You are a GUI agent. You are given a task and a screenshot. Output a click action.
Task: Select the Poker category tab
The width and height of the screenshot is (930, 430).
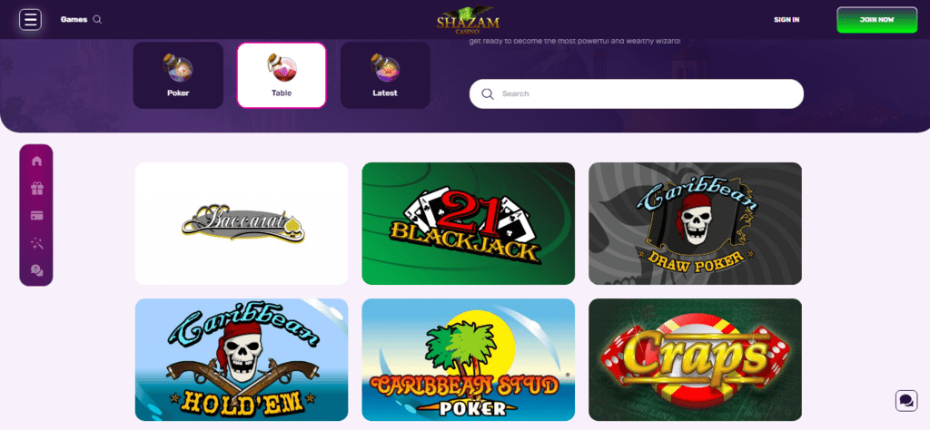tap(178, 75)
